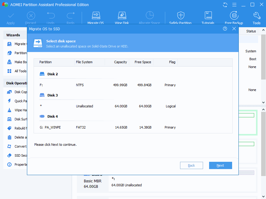Open the hamburger menu in title bar
266x199 pixels.
(x=234, y=5)
